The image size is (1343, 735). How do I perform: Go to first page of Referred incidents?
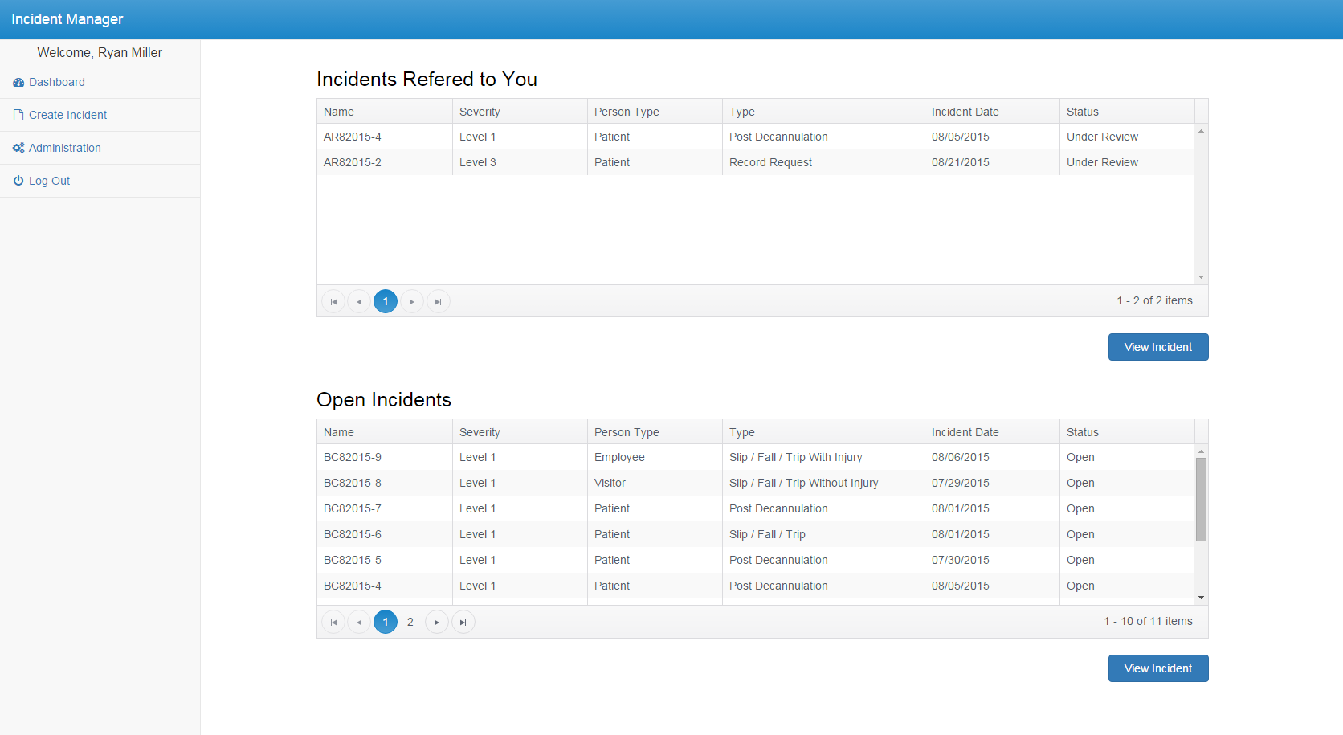[x=333, y=301]
